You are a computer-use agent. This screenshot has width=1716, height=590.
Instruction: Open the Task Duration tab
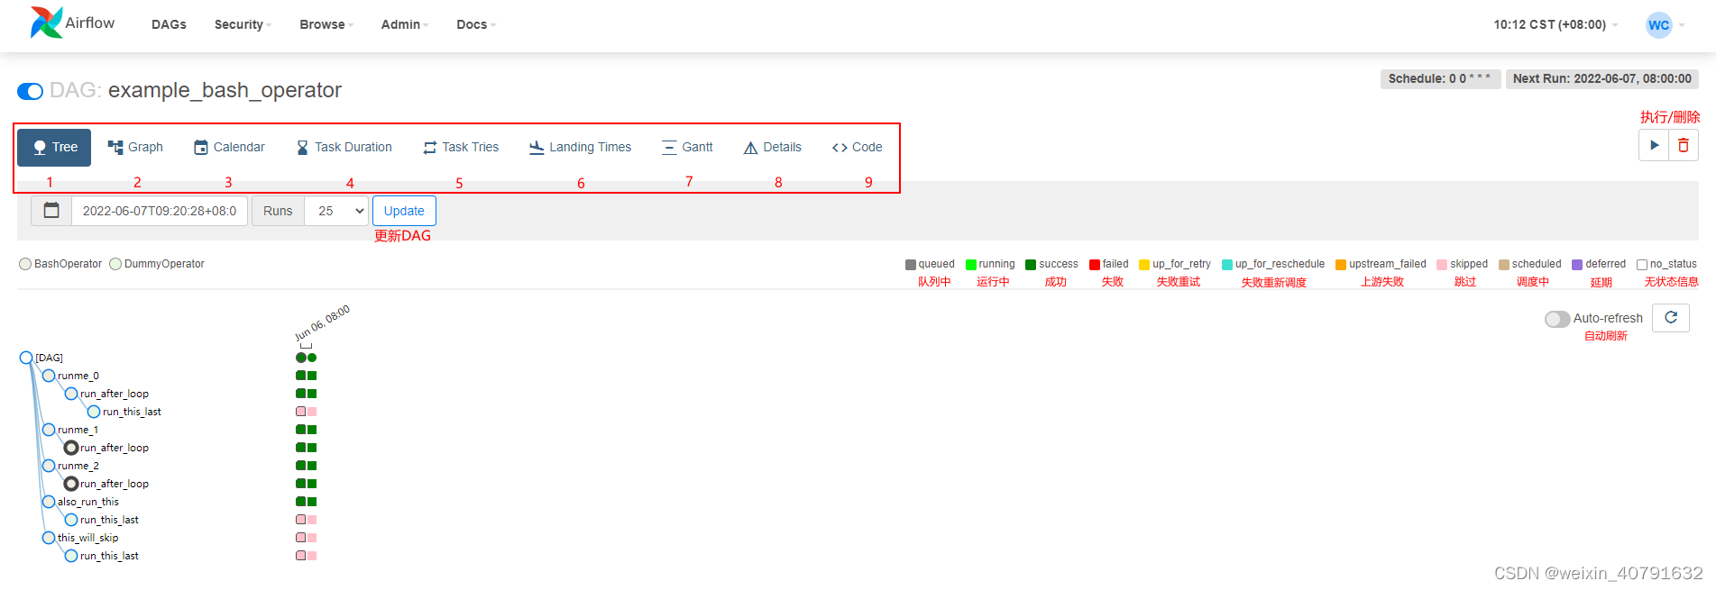344,147
